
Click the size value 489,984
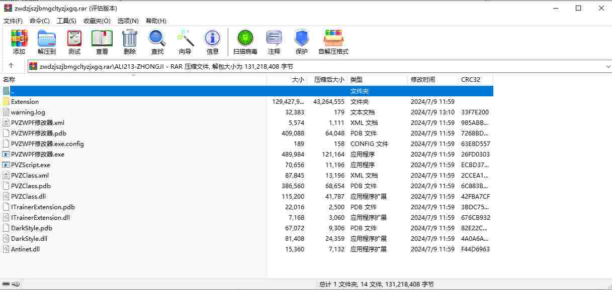pyautogui.click(x=293, y=154)
